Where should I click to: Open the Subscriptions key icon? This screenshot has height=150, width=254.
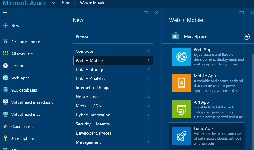(x=5, y=138)
